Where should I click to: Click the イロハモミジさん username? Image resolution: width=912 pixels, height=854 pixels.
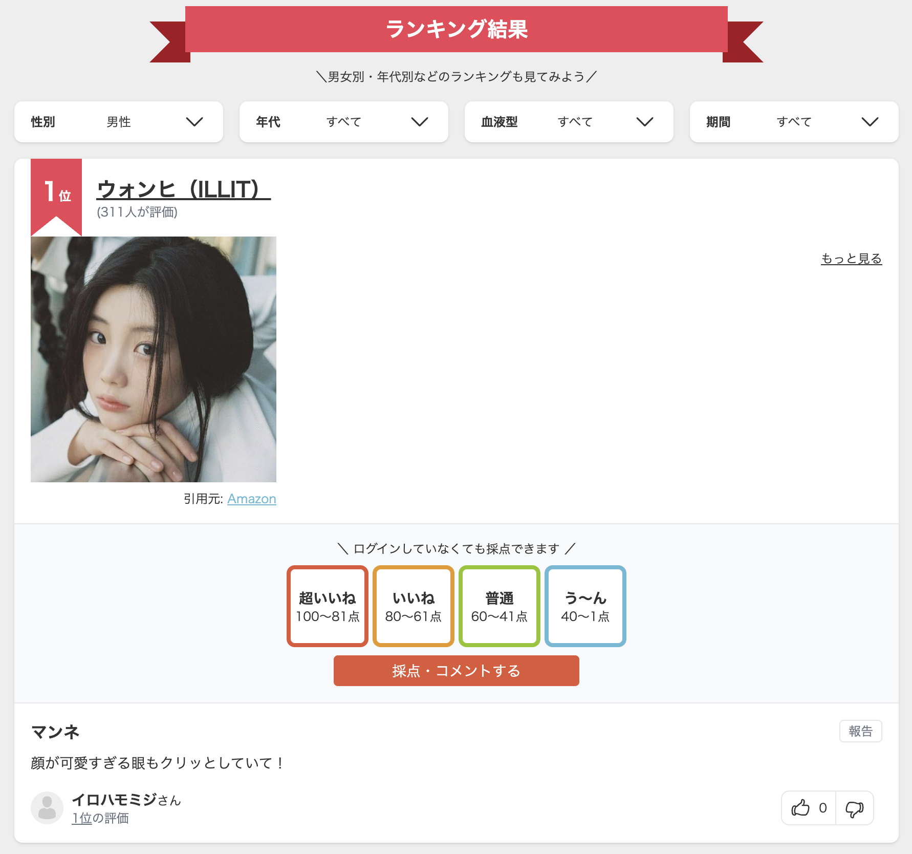click(126, 800)
